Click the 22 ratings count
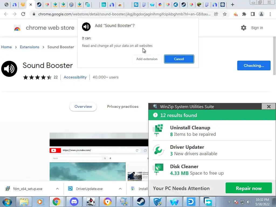This screenshot has height=207, width=276. point(56,77)
